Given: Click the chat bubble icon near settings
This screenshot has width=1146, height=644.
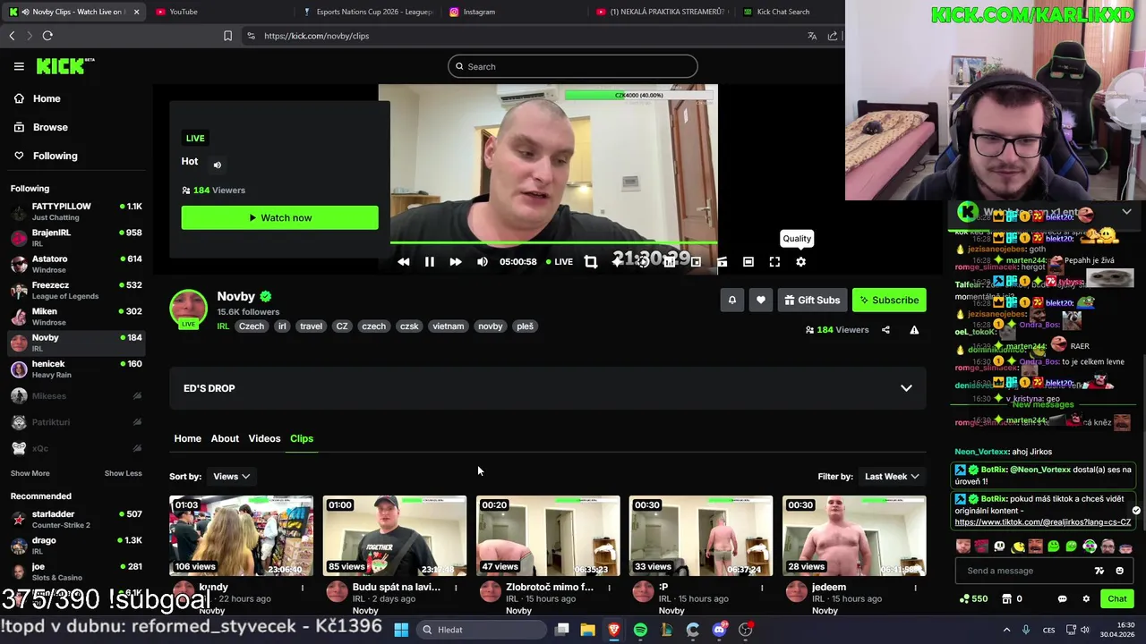Looking at the screenshot, I should [x=1063, y=599].
